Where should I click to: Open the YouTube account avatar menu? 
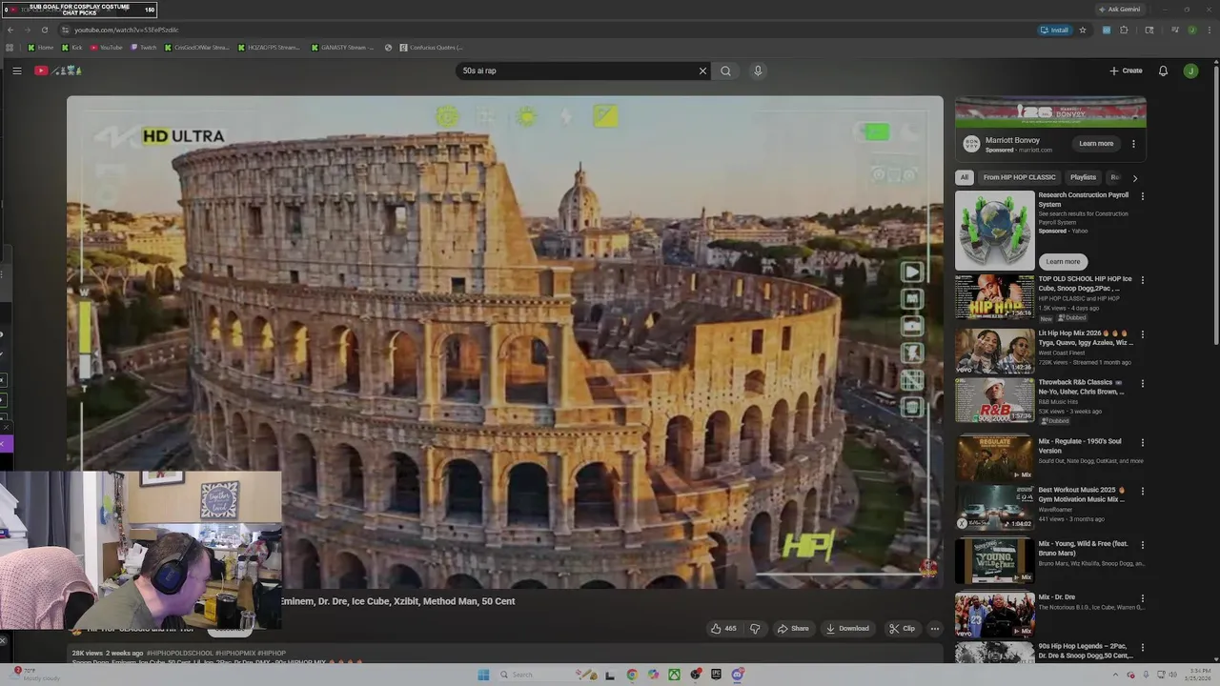(1190, 71)
